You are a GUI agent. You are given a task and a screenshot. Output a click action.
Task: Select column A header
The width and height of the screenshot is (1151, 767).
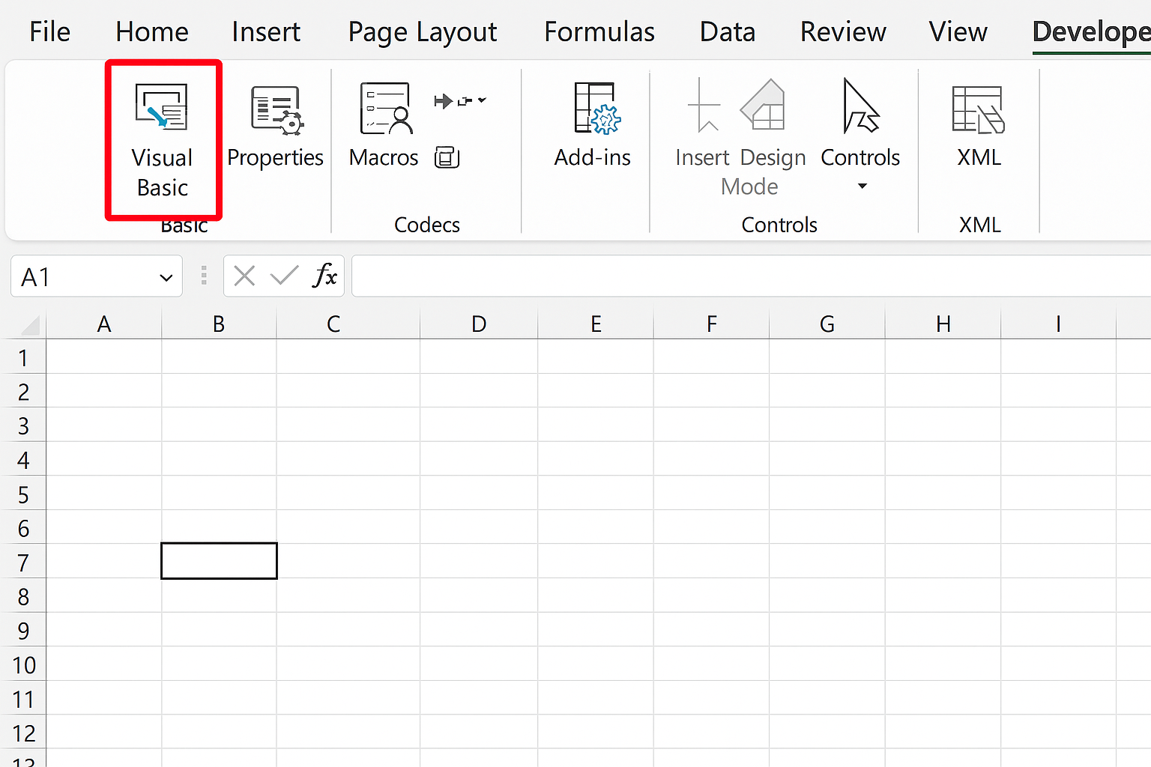point(104,324)
